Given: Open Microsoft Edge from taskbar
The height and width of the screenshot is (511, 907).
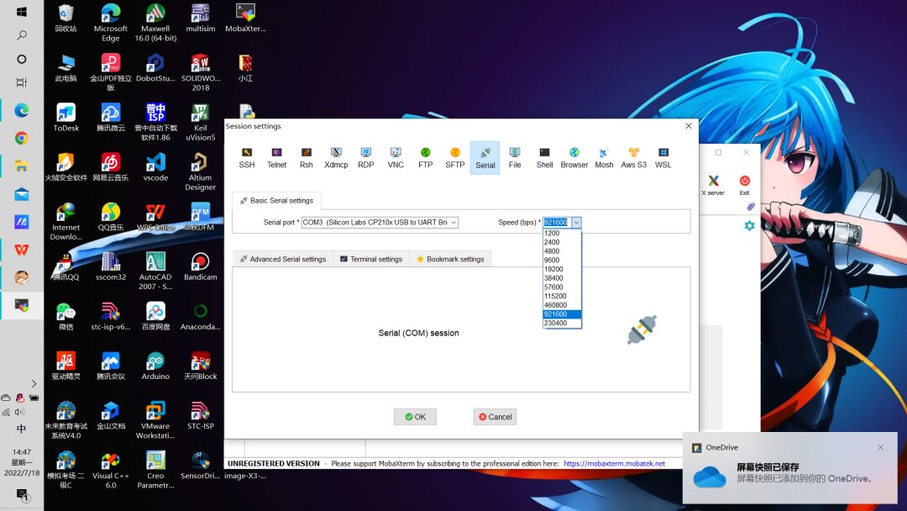Looking at the screenshot, I should click(x=21, y=110).
